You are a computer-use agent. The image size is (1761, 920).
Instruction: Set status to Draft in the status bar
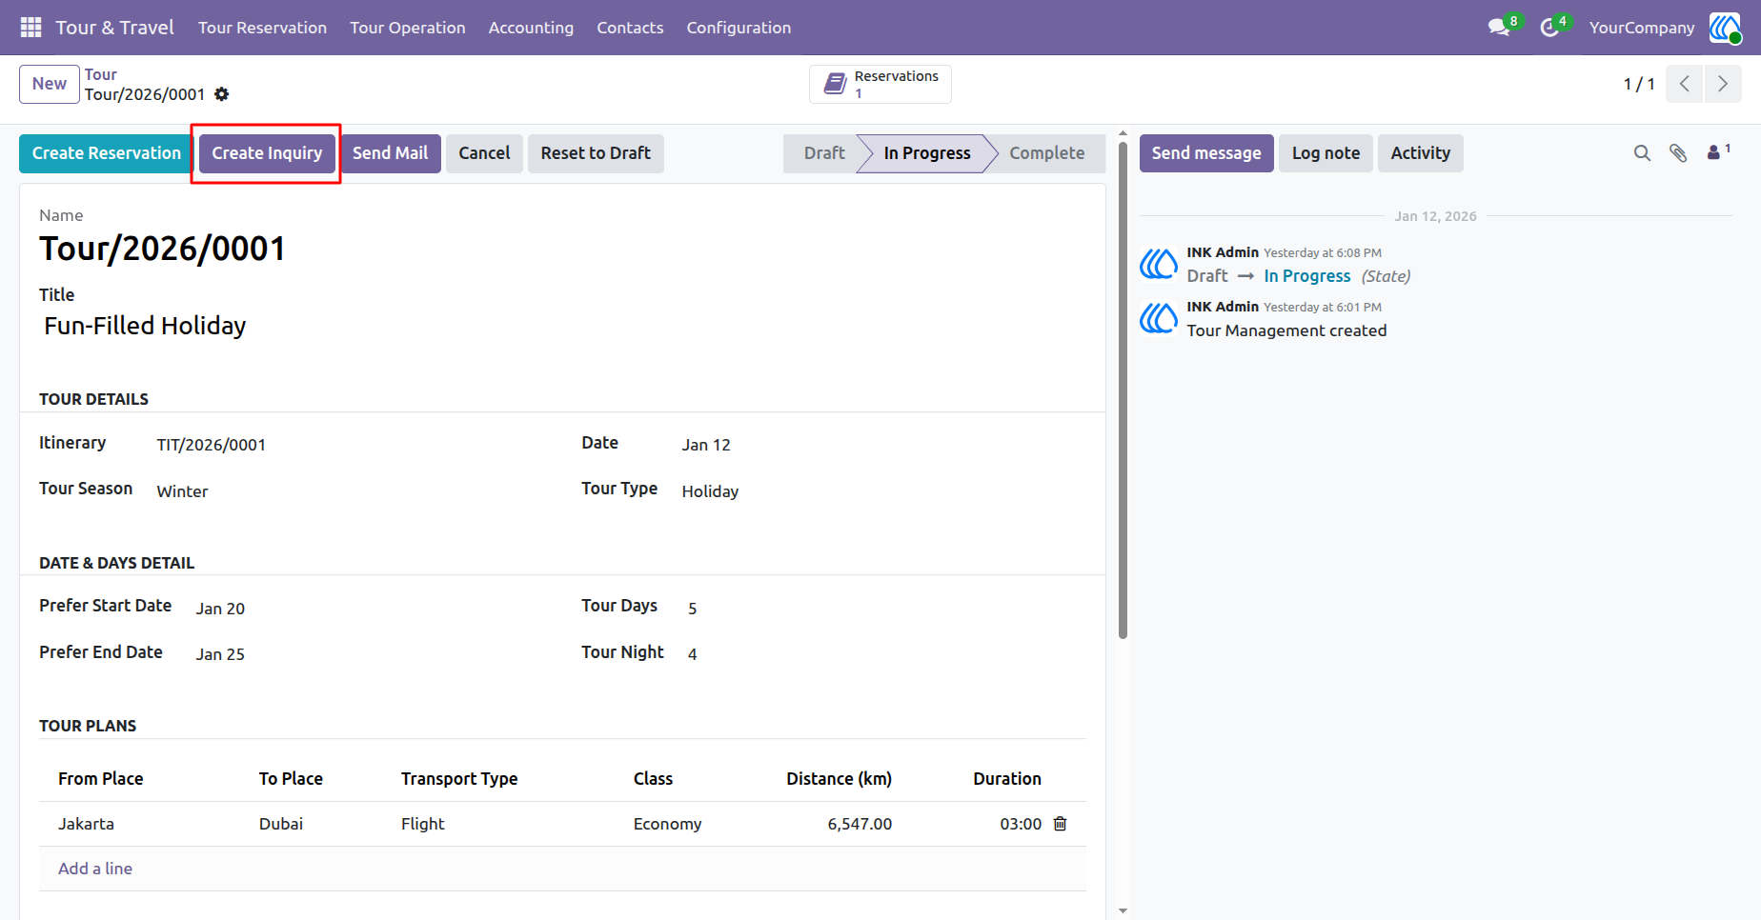click(x=823, y=153)
